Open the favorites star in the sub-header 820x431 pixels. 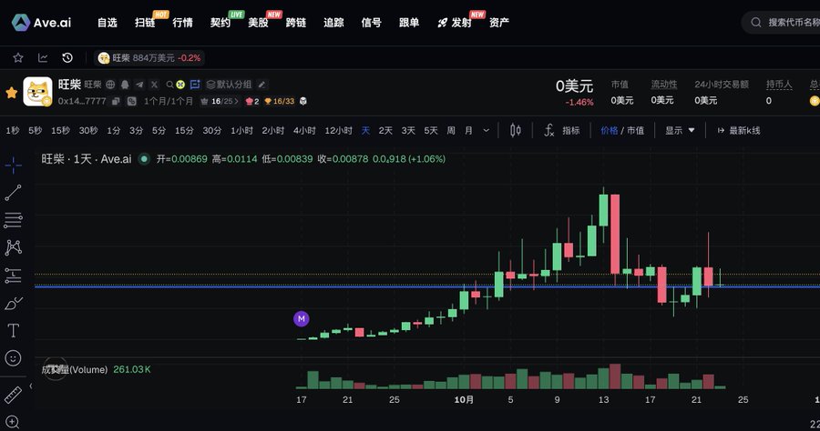point(18,57)
